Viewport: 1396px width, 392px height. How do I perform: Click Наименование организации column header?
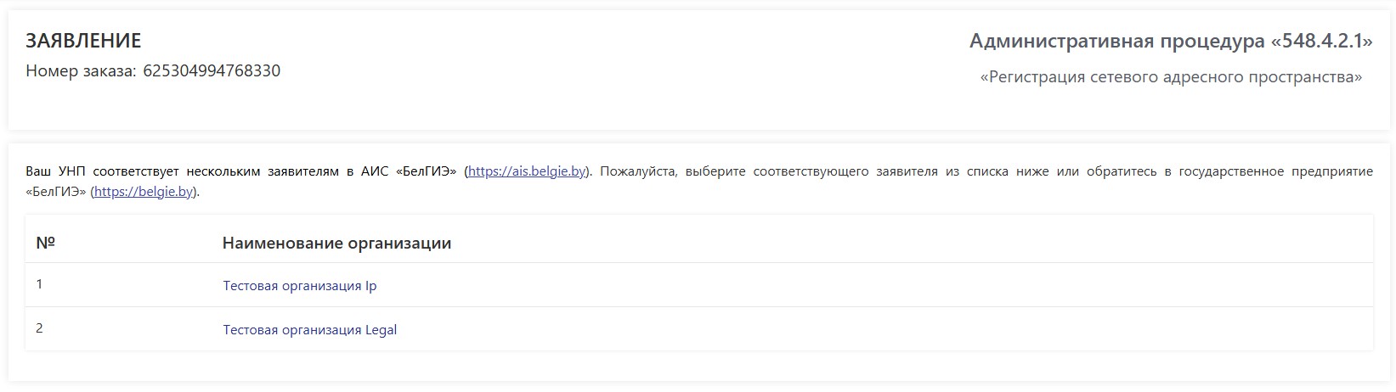[336, 244]
